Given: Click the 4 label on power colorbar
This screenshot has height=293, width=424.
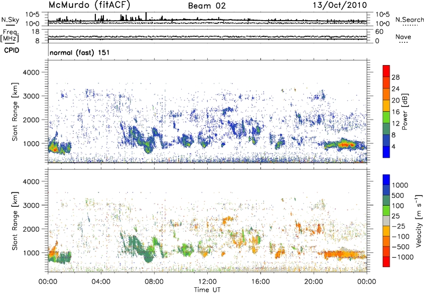Looking at the screenshot, I should click(393, 146).
